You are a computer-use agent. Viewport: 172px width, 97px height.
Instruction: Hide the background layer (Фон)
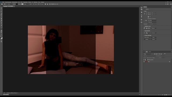pyautogui.click(x=144, y=62)
